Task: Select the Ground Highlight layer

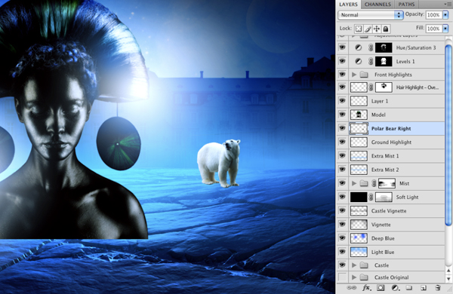Action: (x=390, y=142)
